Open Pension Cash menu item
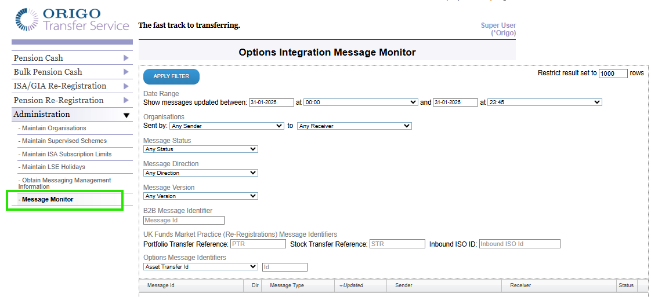 [x=38, y=58]
